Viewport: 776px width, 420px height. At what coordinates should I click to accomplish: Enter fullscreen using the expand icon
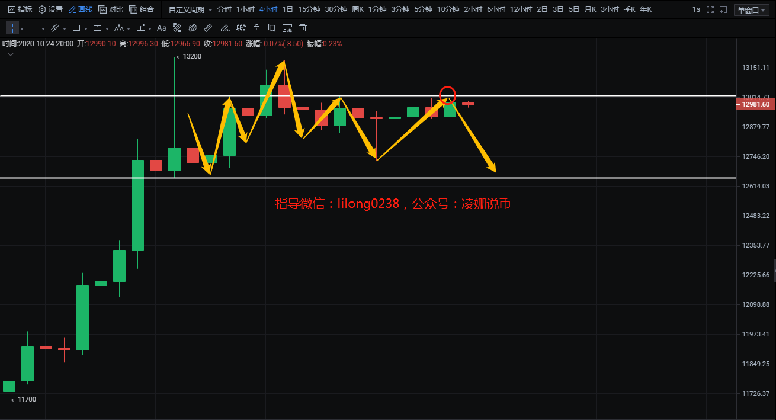(x=710, y=9)
